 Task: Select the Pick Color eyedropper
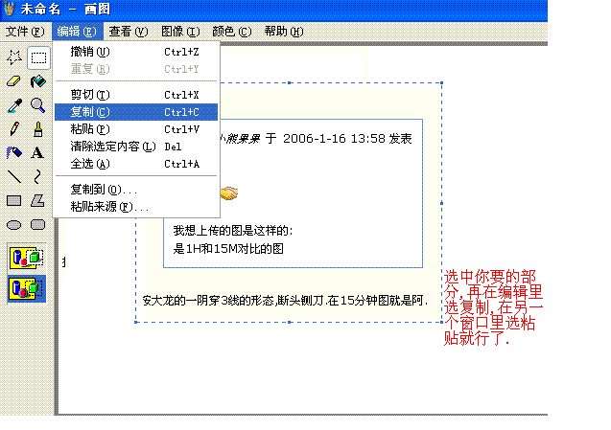point(14,105)
